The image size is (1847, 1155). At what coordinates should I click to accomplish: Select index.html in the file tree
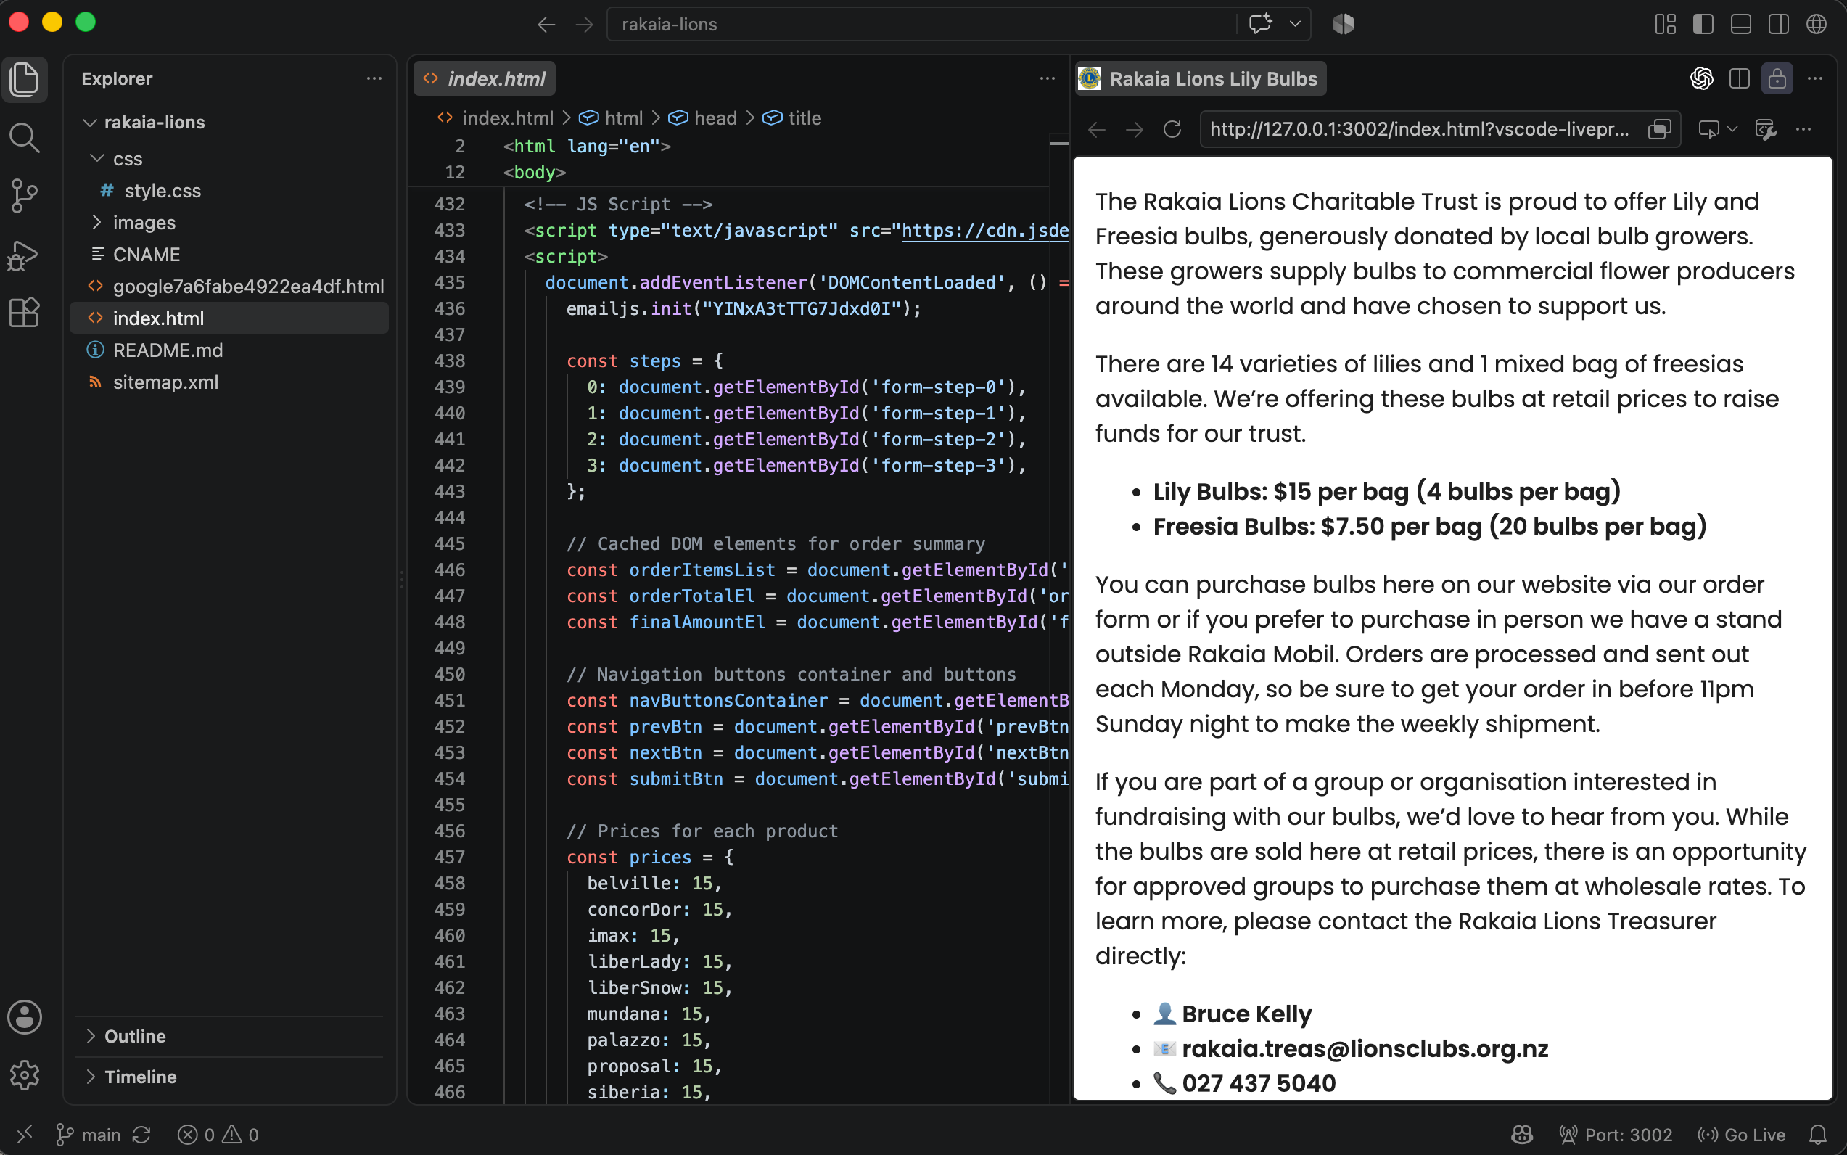[229, 318]
